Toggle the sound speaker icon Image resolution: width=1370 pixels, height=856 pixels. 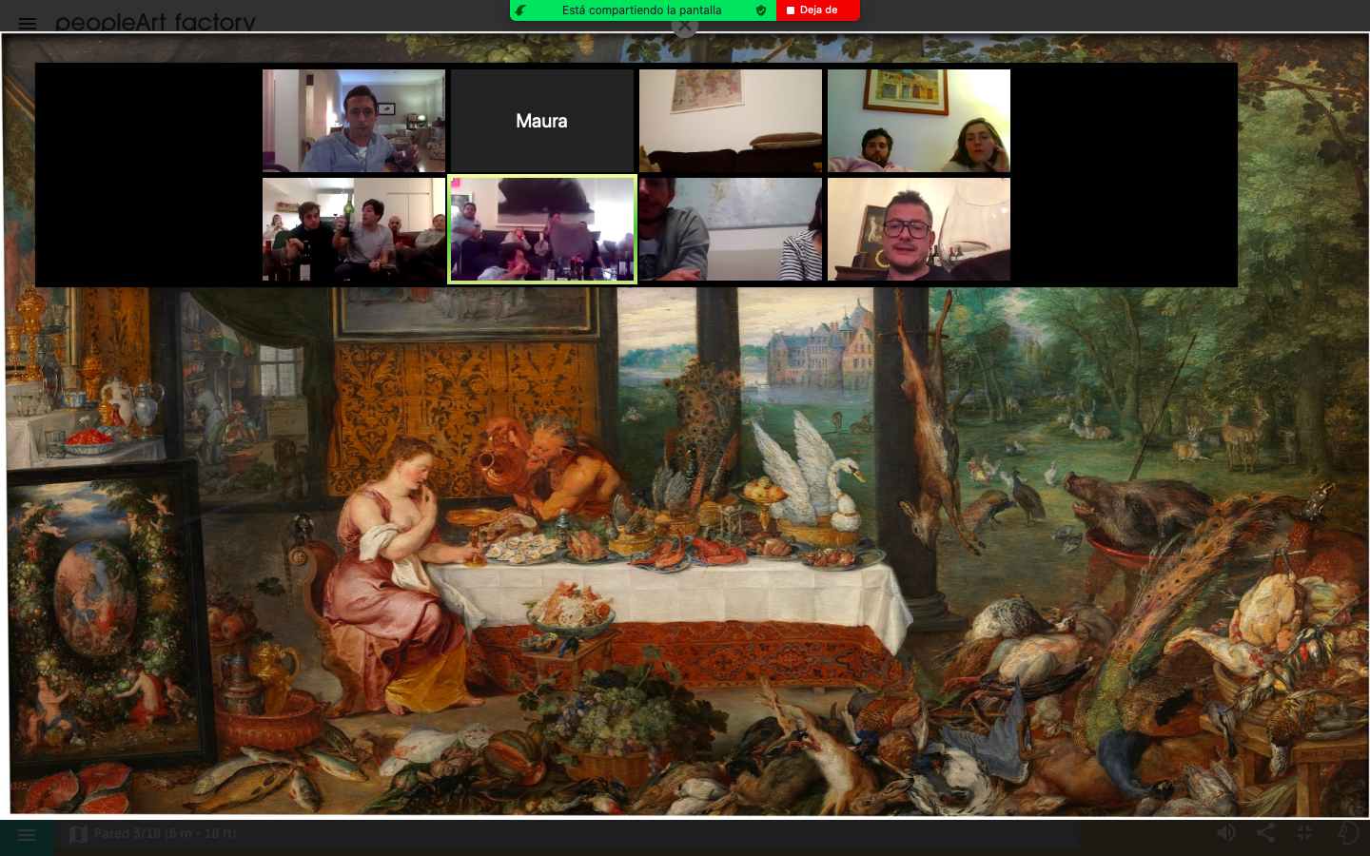click(x=1226, y=833)
